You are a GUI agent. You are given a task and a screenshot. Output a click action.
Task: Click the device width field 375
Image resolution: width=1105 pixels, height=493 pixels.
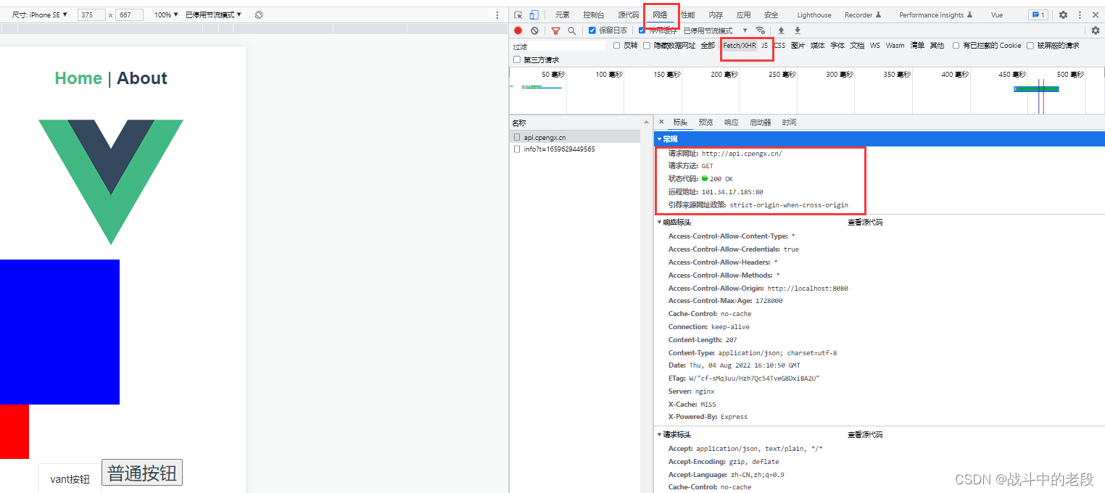tap(92, 14)
